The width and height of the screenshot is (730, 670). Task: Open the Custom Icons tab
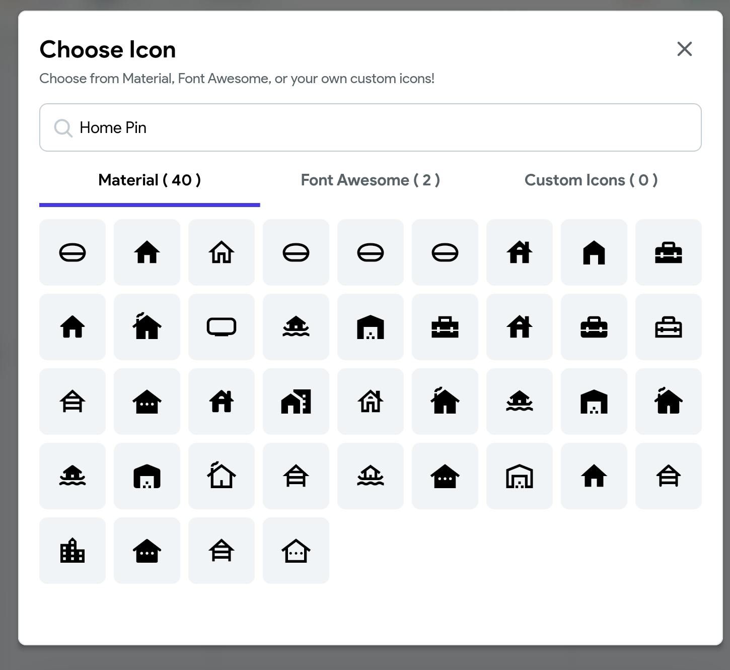pos(591,180)
